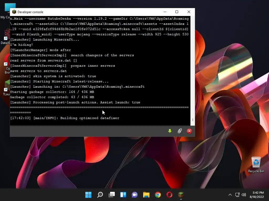
Task: Click 'Starting Minecraft latest-release...' line
Action: [x=59, y=81]
